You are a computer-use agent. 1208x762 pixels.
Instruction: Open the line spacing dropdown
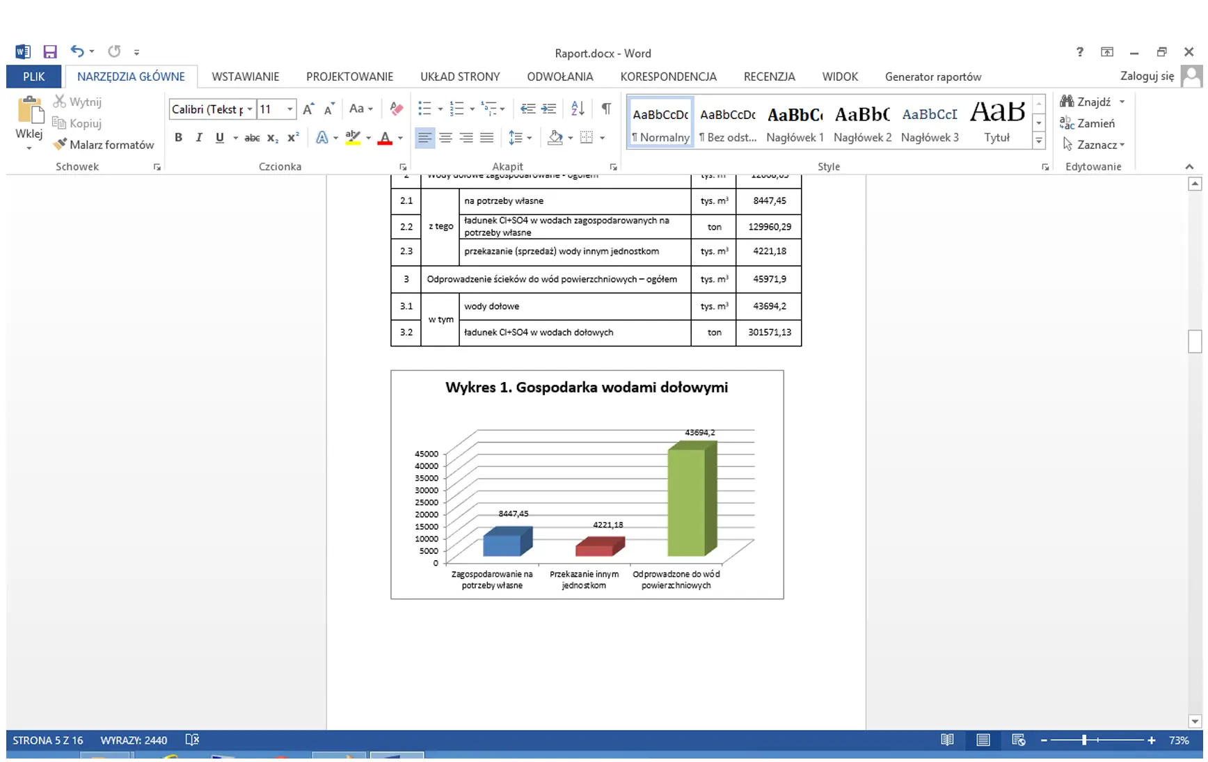point(520,138)
